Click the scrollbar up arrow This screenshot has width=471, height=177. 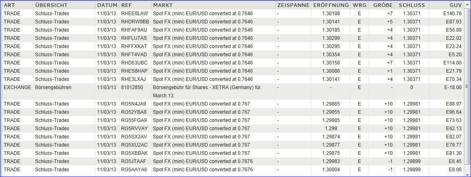click(x=467, y=6)
